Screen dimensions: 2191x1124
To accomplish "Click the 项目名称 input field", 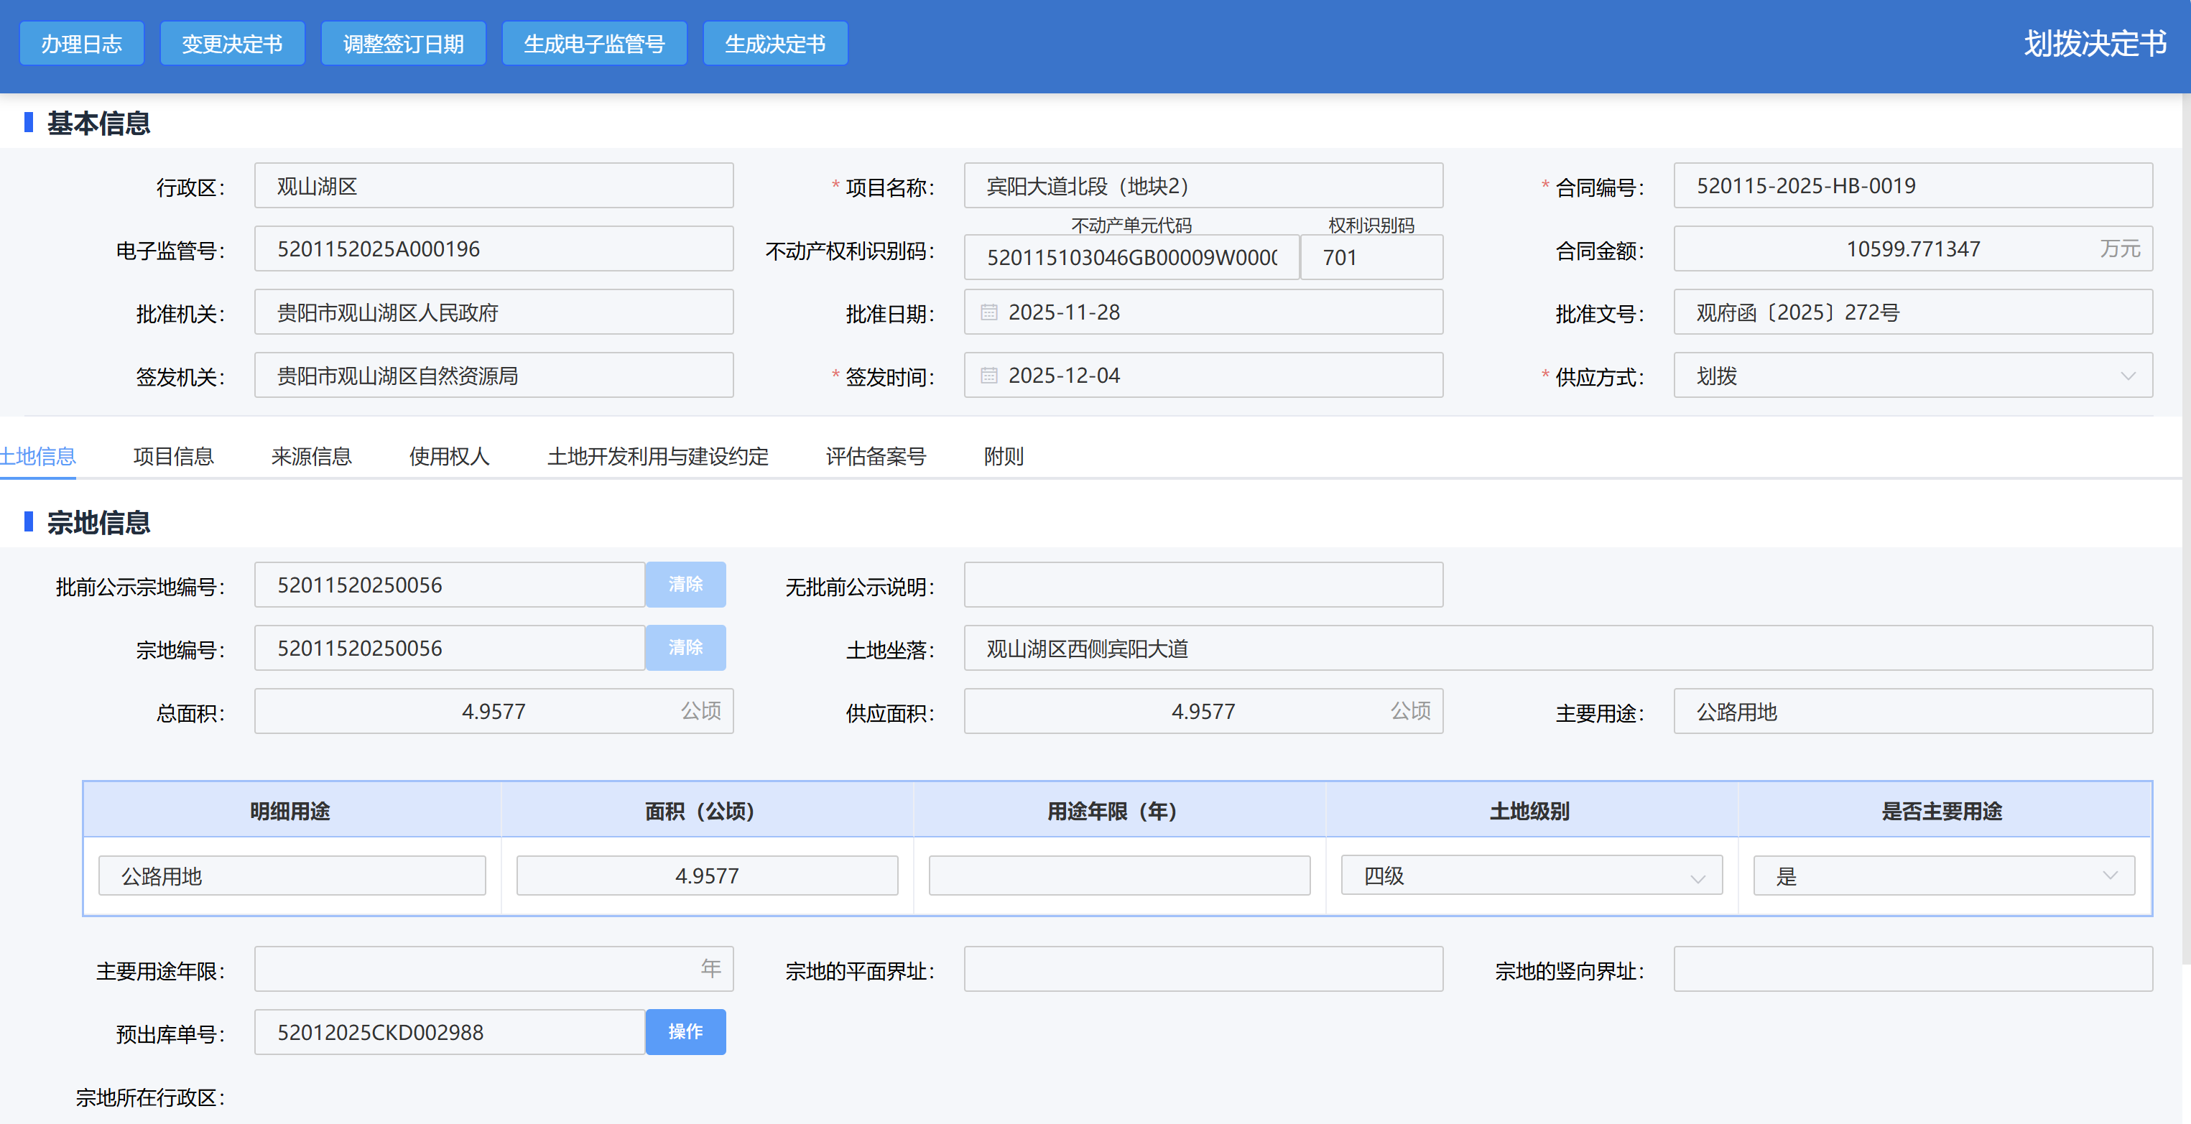I will tap(1203, 186).
